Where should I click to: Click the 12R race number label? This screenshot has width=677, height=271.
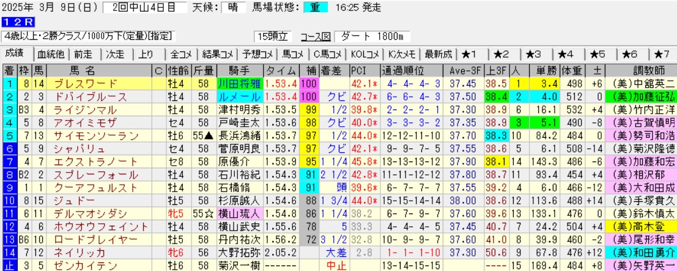tap(13, 23)
